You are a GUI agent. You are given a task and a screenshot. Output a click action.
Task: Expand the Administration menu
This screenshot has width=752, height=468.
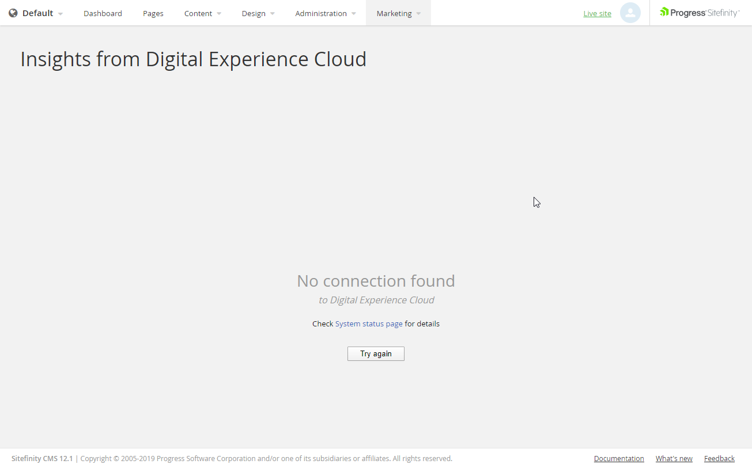(x=326, y=13)
